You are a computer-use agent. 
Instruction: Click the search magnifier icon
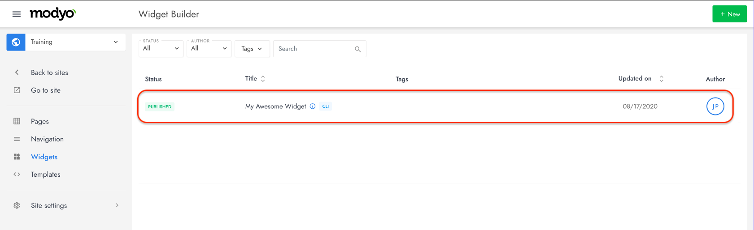(357, 49)
